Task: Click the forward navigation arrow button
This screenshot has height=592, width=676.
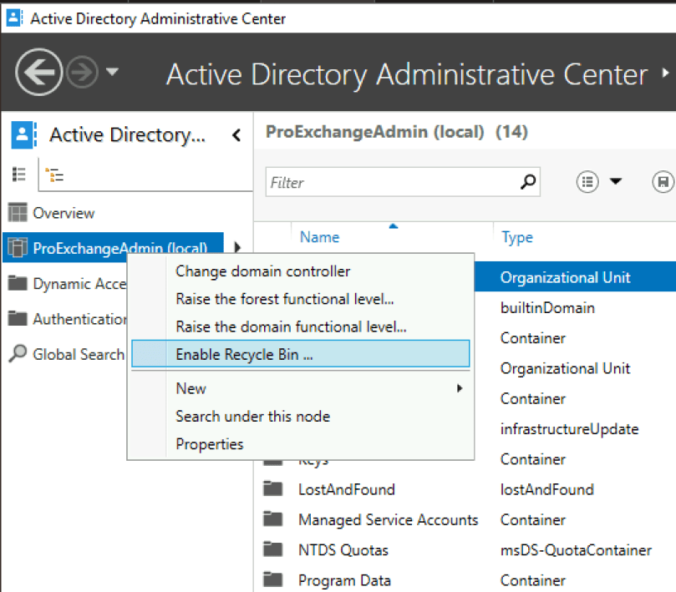Action: (x=84, y=73)
